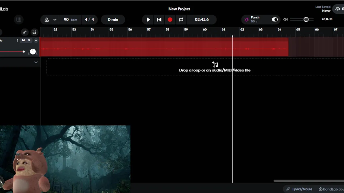Screen dimensions: 344x193
Task: Mute master output via speaker icon
Action: pos(285,20)
